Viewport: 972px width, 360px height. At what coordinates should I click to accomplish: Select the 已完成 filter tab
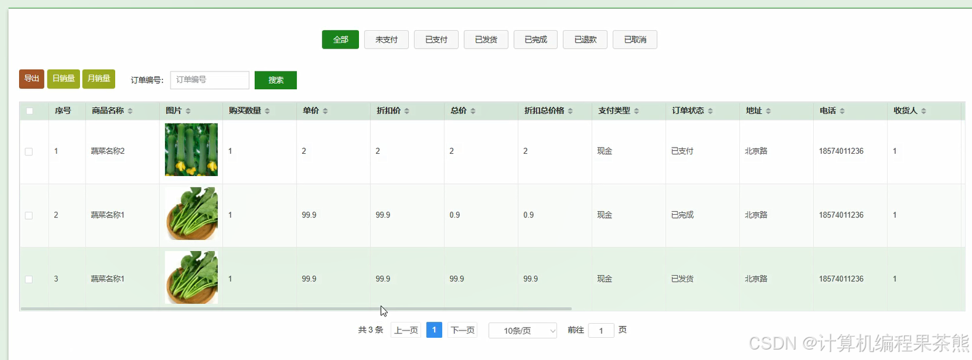click(x=536, y=39)
